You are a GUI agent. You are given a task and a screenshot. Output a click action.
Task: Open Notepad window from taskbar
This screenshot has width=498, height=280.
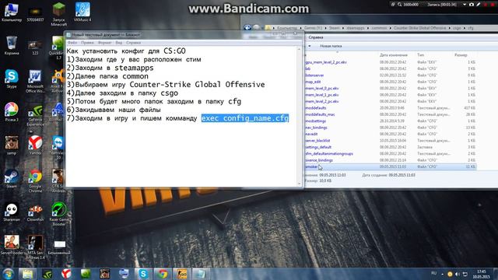click(x=201, y=274)
